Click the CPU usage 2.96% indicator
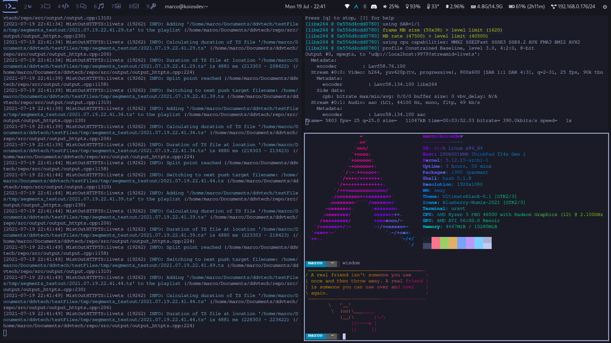 (455, 6)
